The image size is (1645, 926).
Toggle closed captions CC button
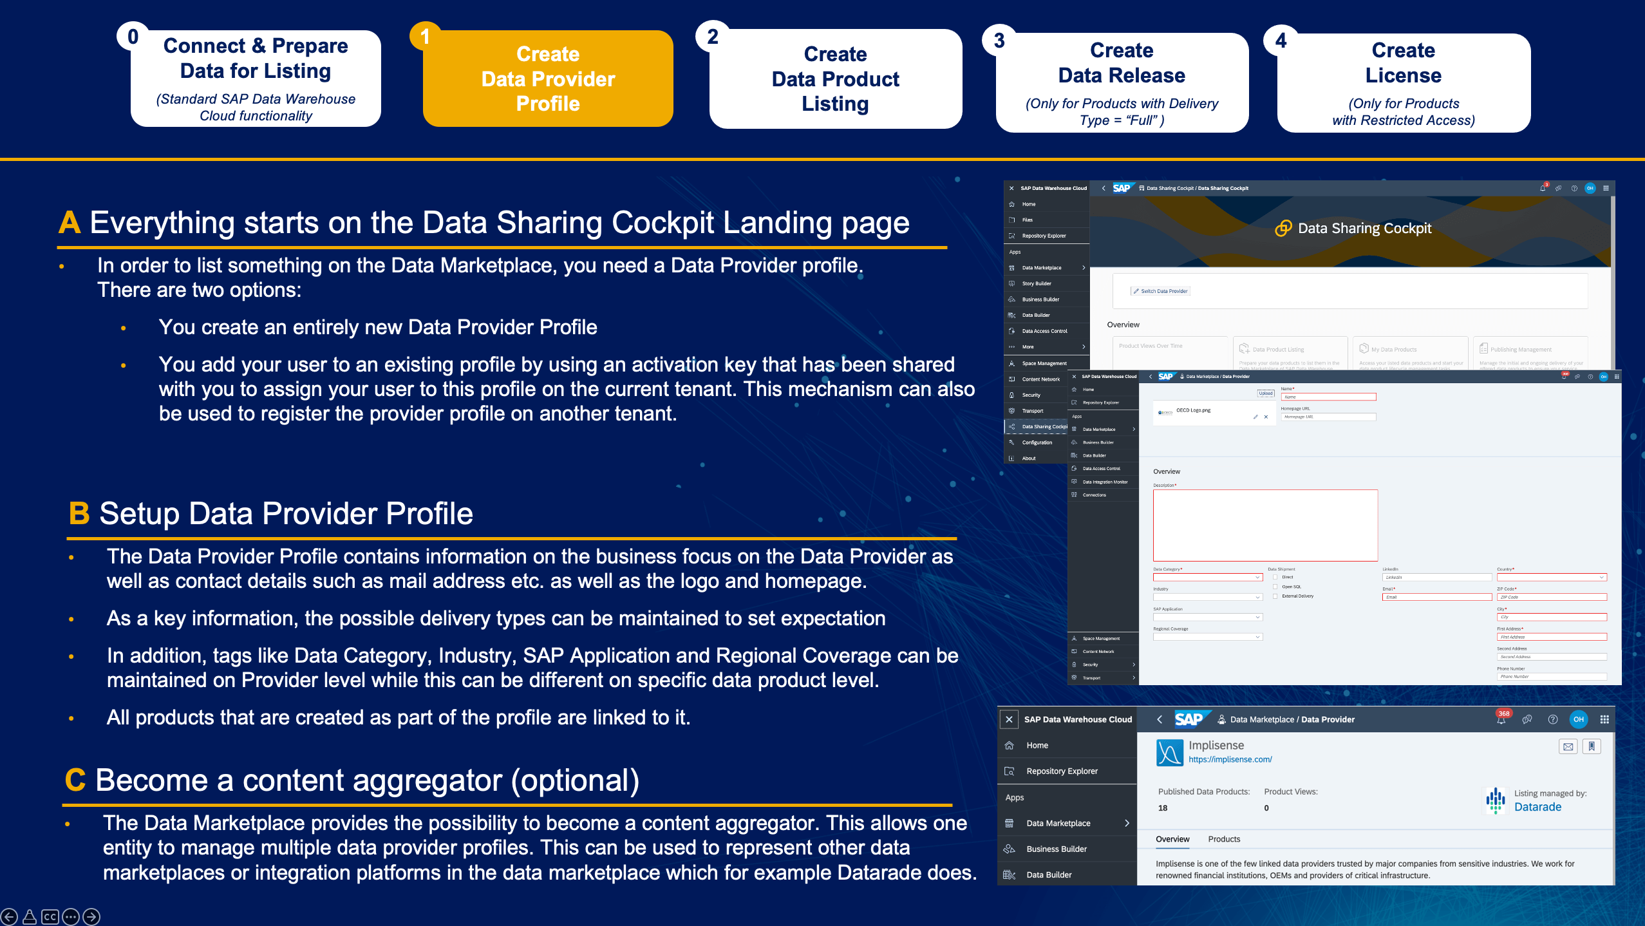(50, 916)
